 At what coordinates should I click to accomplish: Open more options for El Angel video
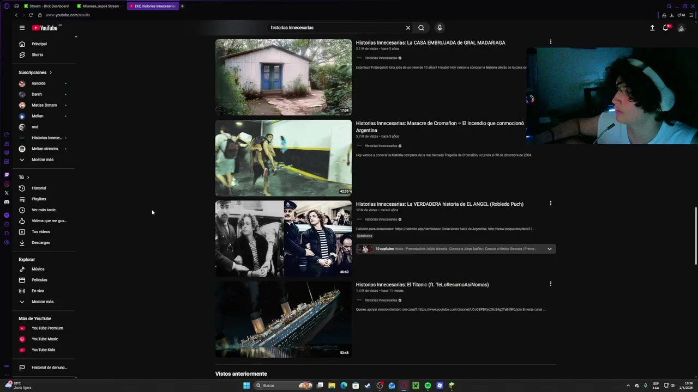click(550, 203)
